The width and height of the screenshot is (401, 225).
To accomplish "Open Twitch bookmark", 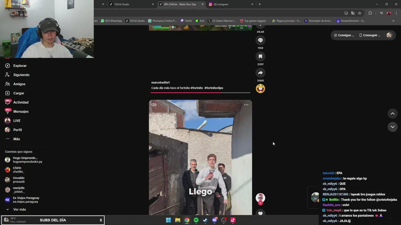I will coord(186,21).
